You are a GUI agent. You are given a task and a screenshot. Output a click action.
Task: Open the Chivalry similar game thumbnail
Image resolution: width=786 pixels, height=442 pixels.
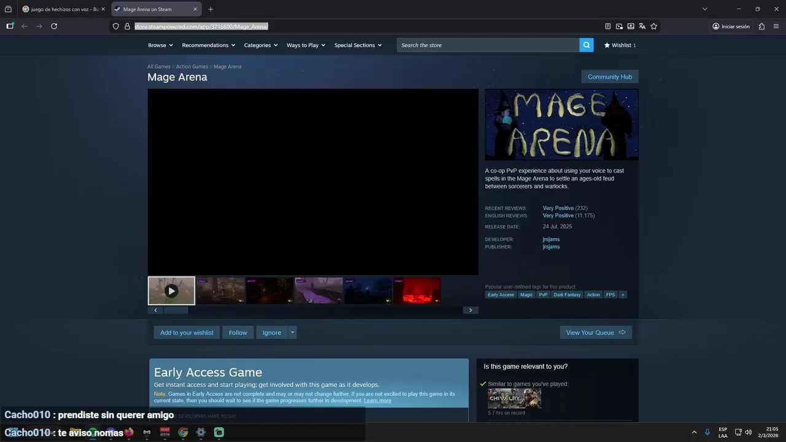pos(515,398)
